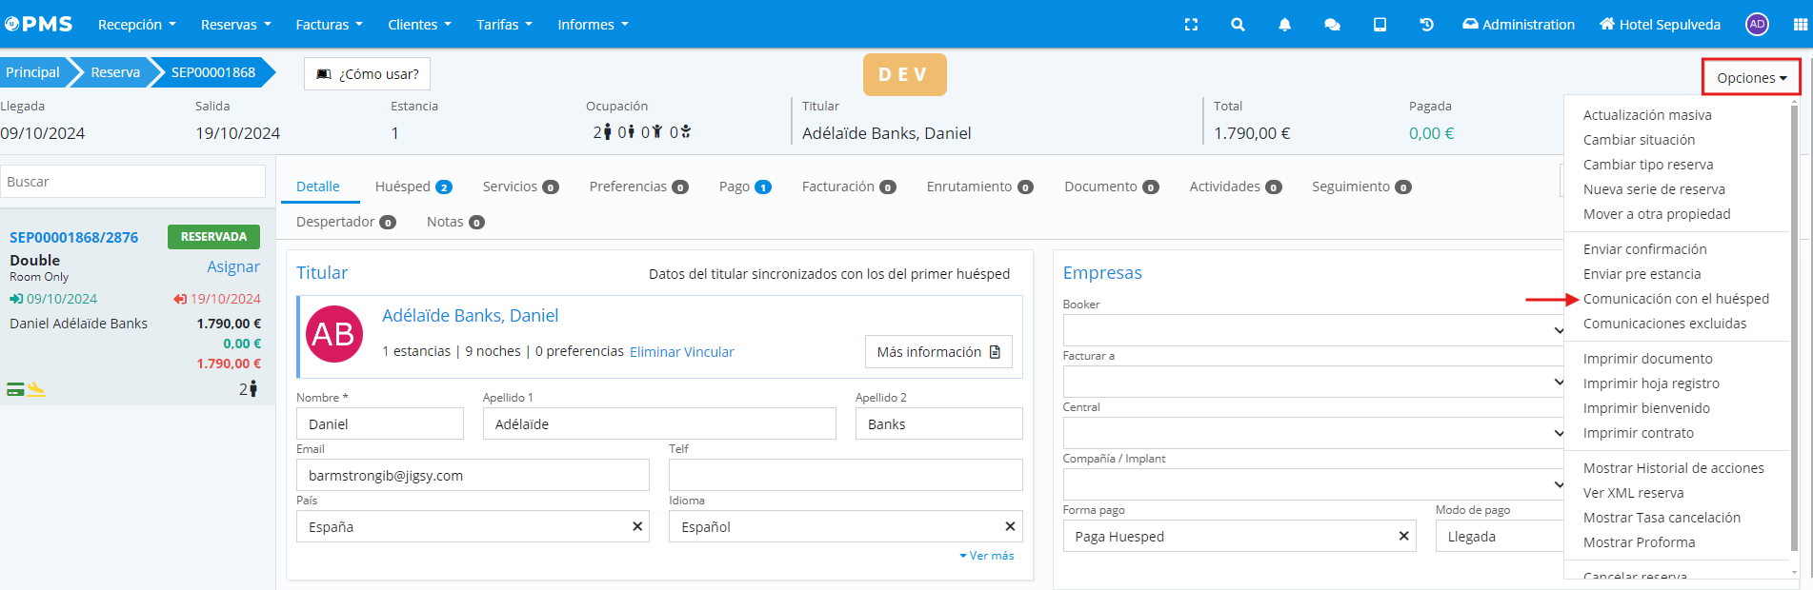Viewport: 1813px width, 590px height.
Task: Clear the Idioma field value Español
Action: tap(1010, 526)
